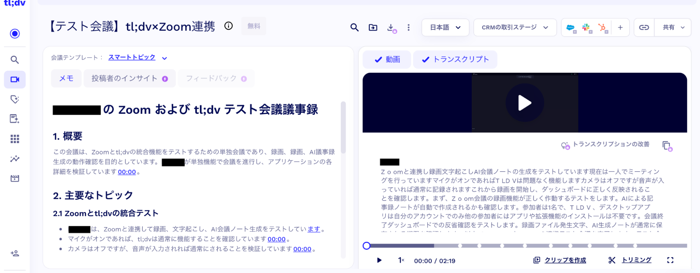700x273 pixels.
Task: Toggle the 動画 view checkbox
Action: (x=387, y=59)
